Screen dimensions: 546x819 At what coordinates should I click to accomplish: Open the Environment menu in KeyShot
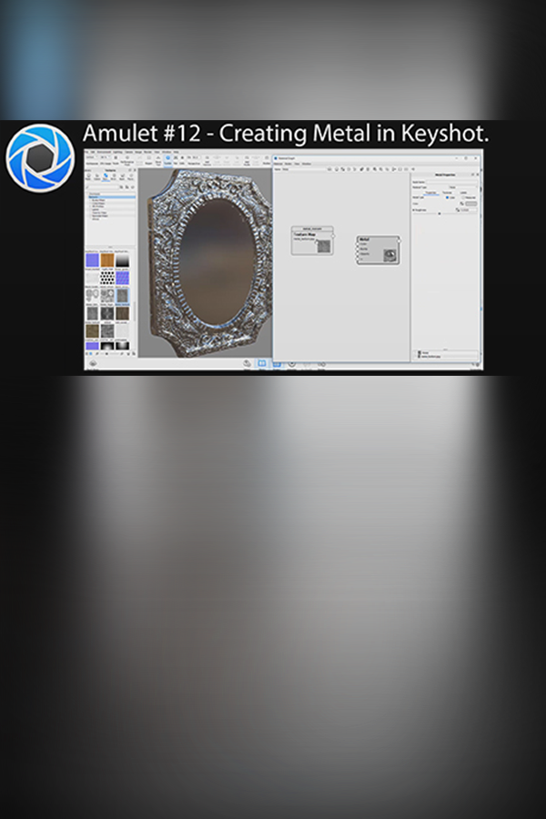pos(104,152)
